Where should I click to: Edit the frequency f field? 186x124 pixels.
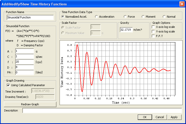click(25, 62)
